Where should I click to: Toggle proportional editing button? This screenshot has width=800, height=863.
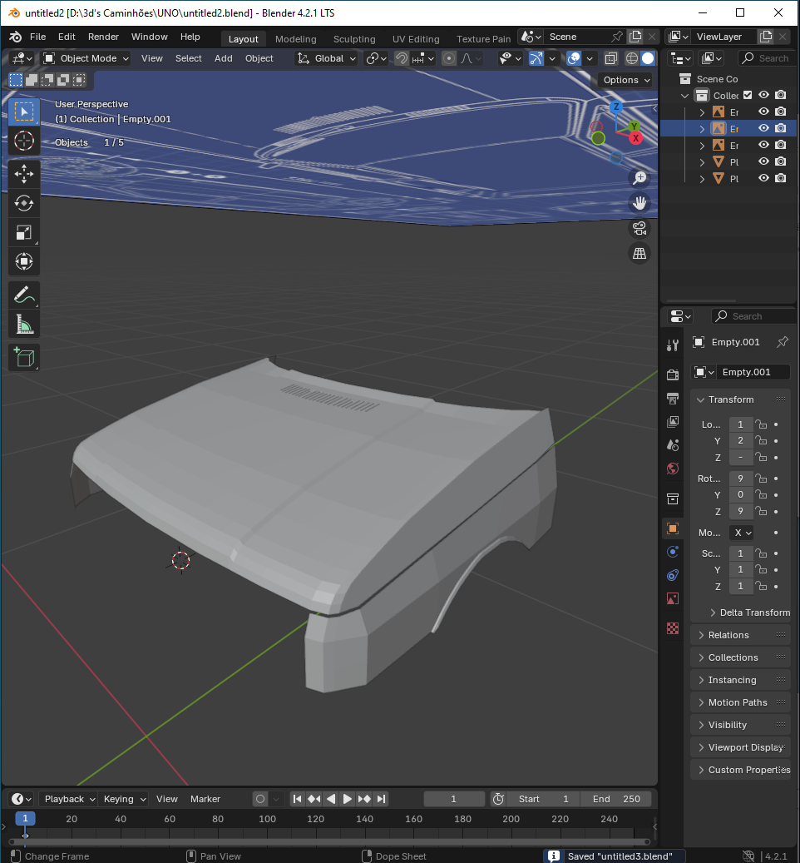(449, 58)
